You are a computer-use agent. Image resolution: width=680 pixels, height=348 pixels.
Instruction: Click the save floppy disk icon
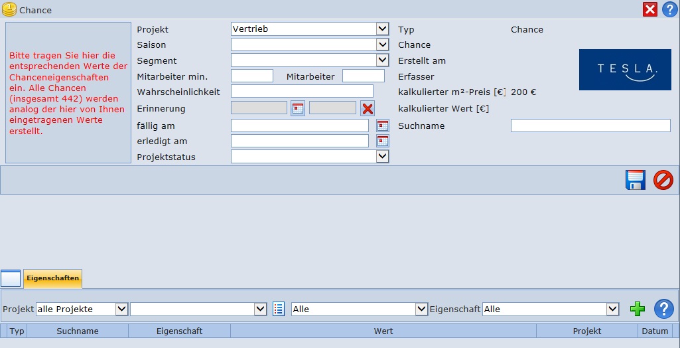click(x=635, y=180)
